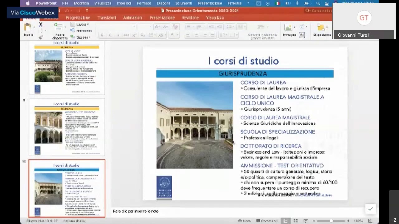Viewport: 399px width, 224px height.
Task: Open the Visualizza ribbon tab
Action: pos(215,18)
